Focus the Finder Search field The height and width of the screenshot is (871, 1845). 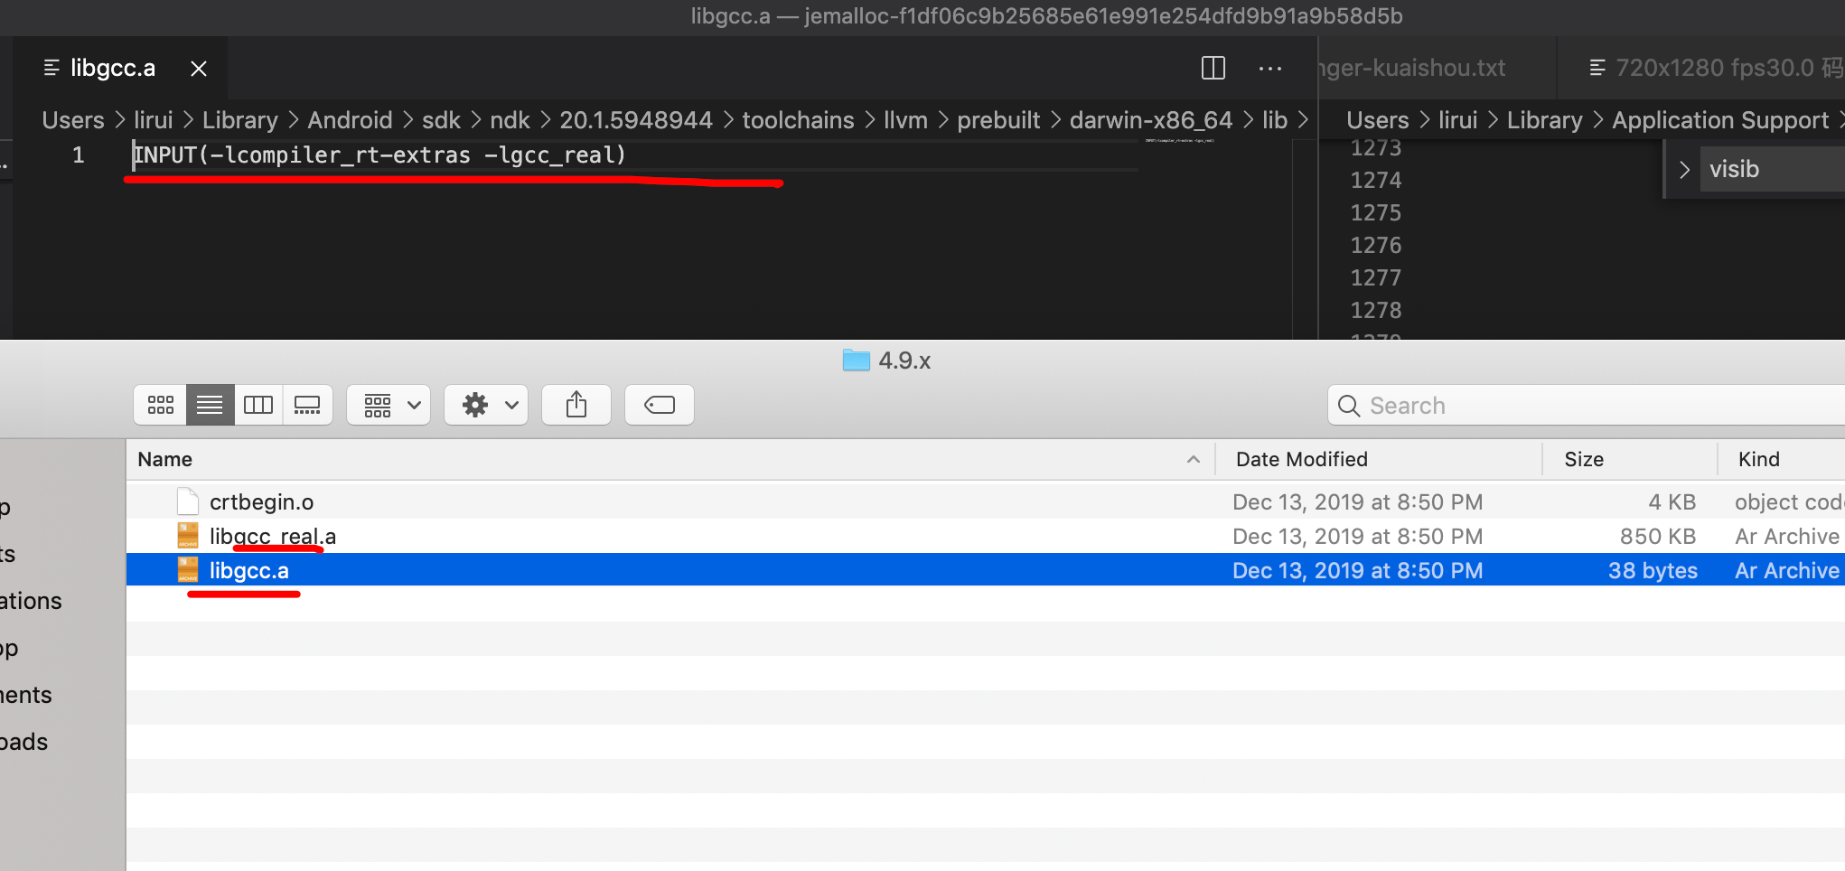coord(1587,406)
